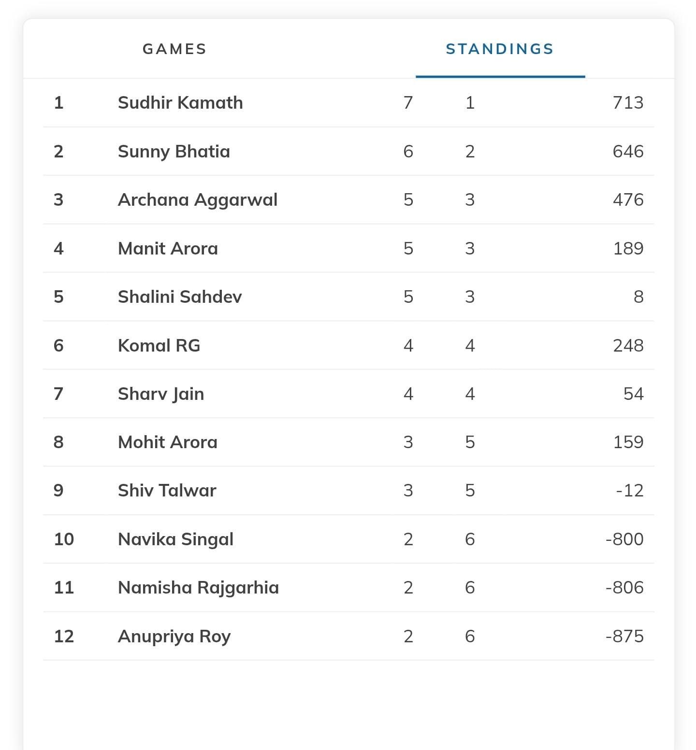Choose Shalini Sahdev from the list

coord(180,297)
